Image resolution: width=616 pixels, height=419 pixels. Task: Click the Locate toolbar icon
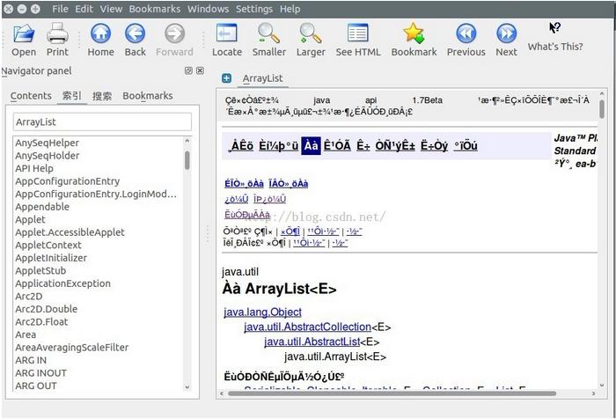227,34
